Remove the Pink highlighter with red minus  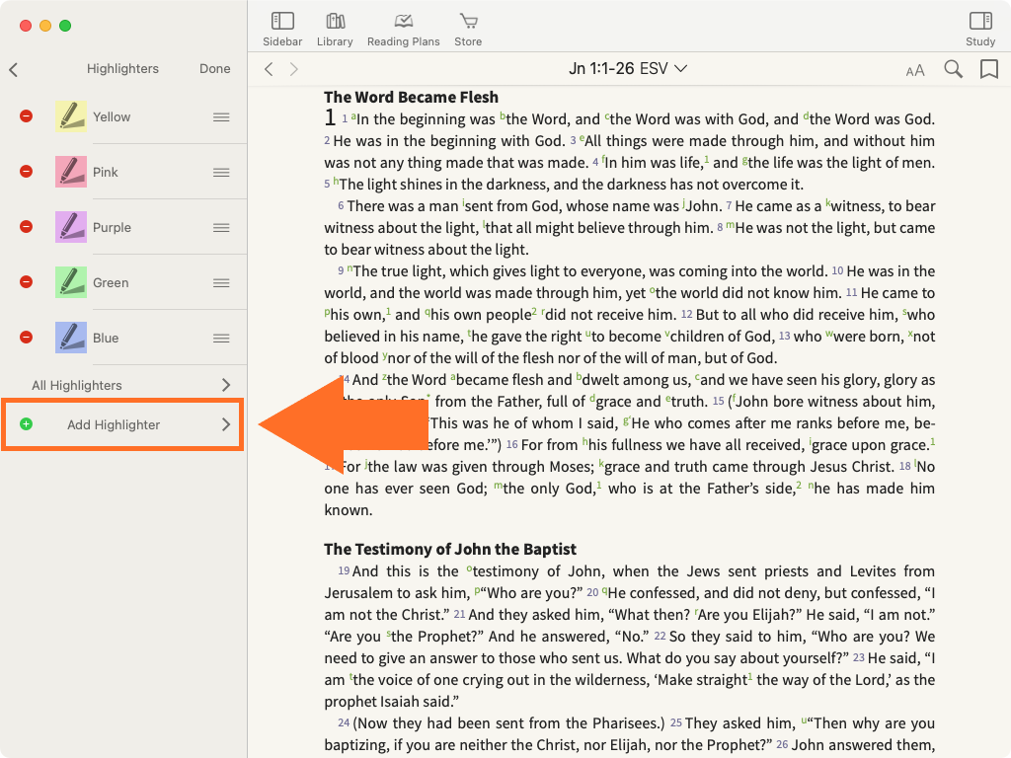pyautogui.click(x=27, y=172)
